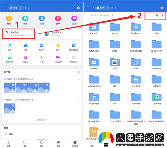Open the backups folder
Viewport: 167px width, 148px height.
(136, 29)
